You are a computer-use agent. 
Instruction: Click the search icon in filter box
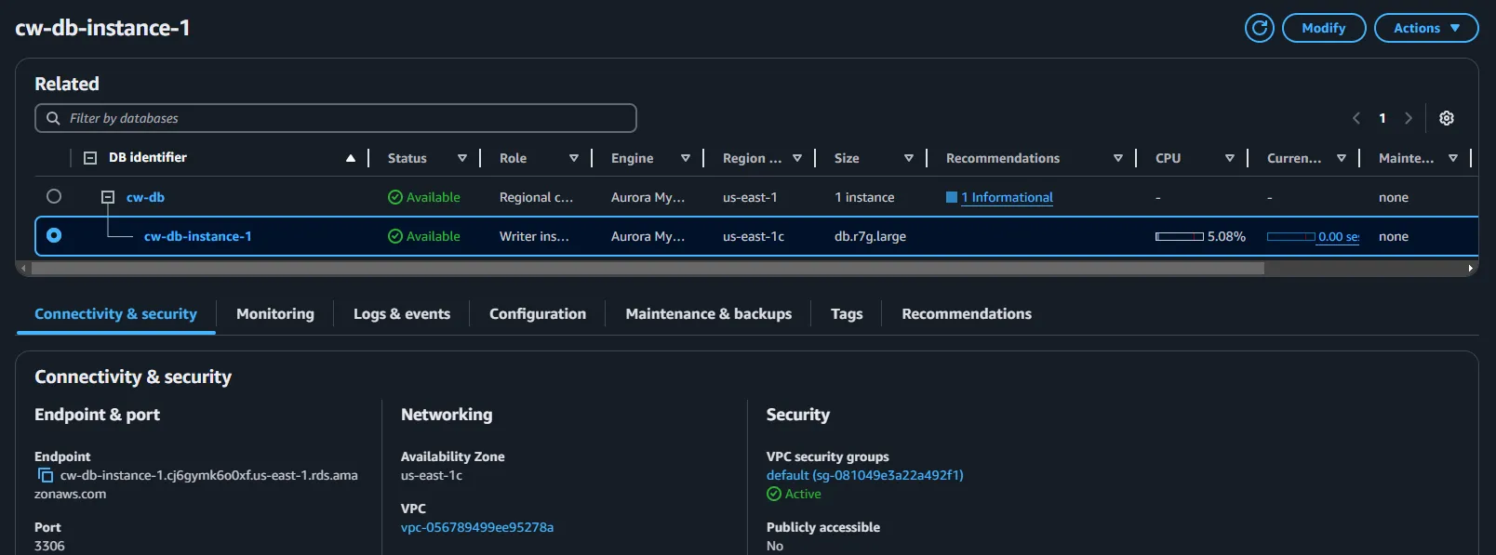[x=53, y=118]
